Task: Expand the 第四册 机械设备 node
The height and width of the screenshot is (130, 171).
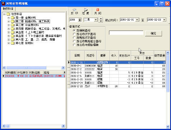Action: [x=9, y=29]
